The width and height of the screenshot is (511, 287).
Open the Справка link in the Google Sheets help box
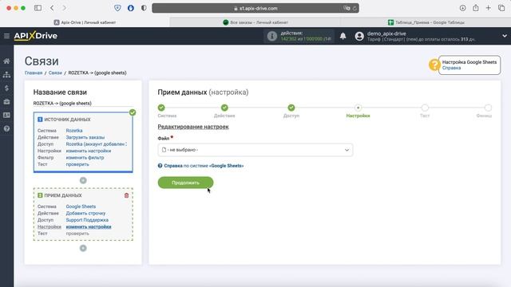451,68
